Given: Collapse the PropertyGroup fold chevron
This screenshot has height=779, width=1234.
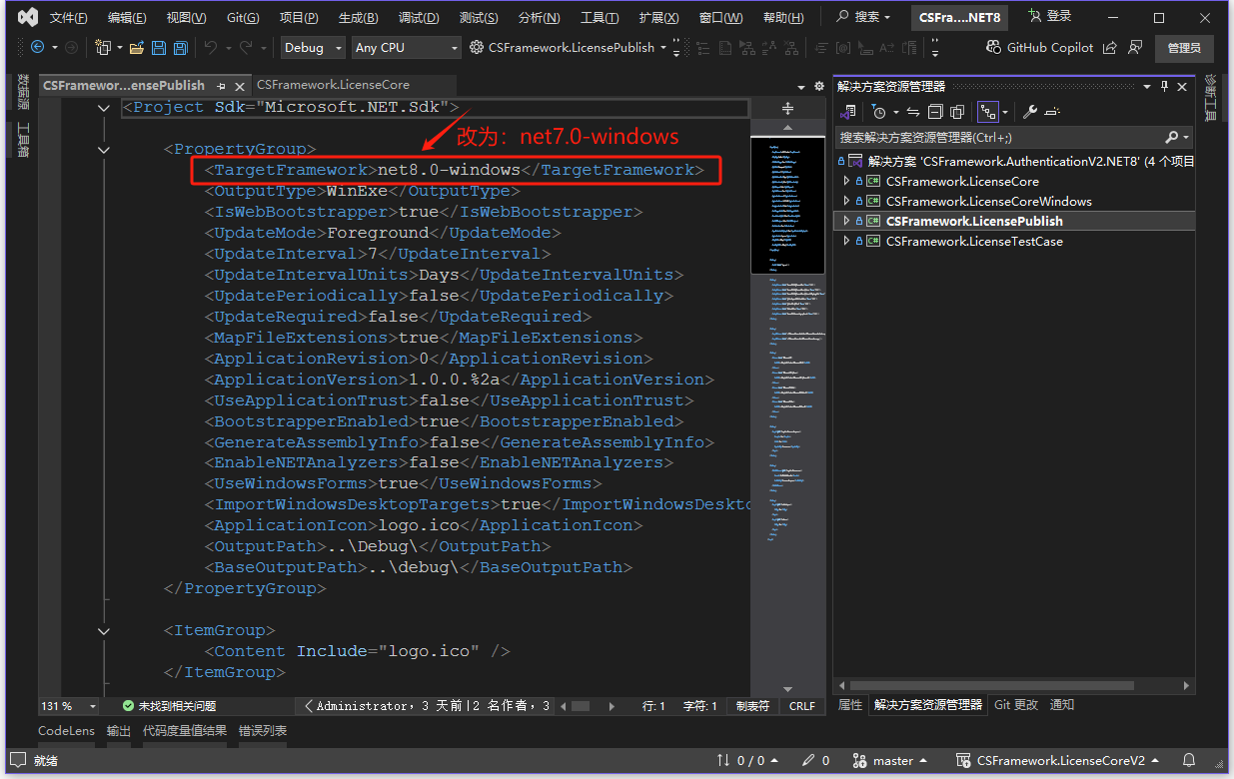Looking at the screenshot, I should tap(104, 150).
